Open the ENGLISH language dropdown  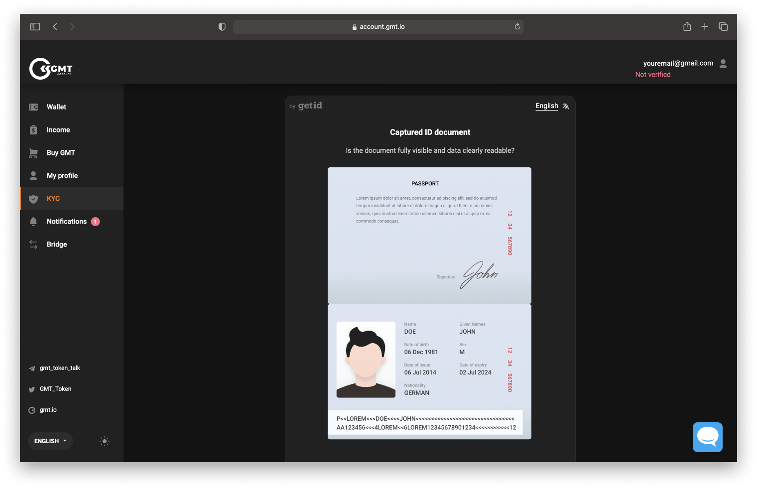50,441
